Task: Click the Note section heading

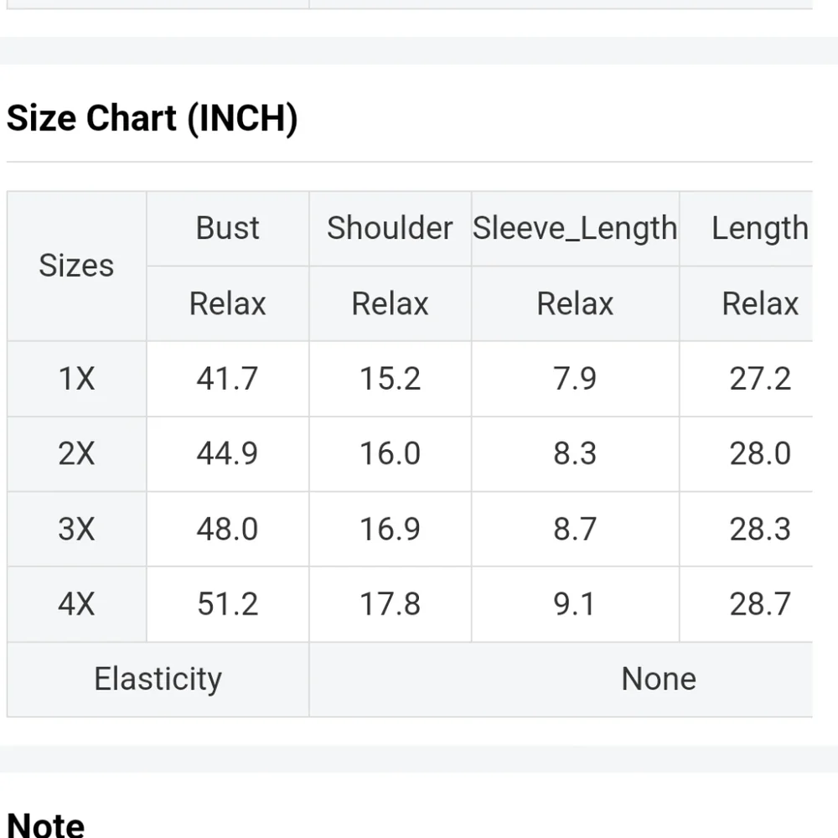Action: [46, 824]
